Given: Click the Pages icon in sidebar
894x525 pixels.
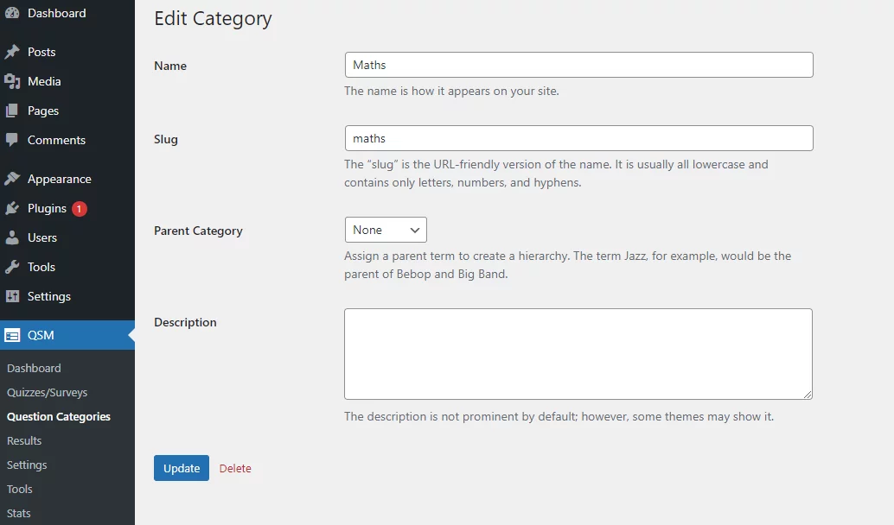Looking at the screenshot, I should (12, 111).
